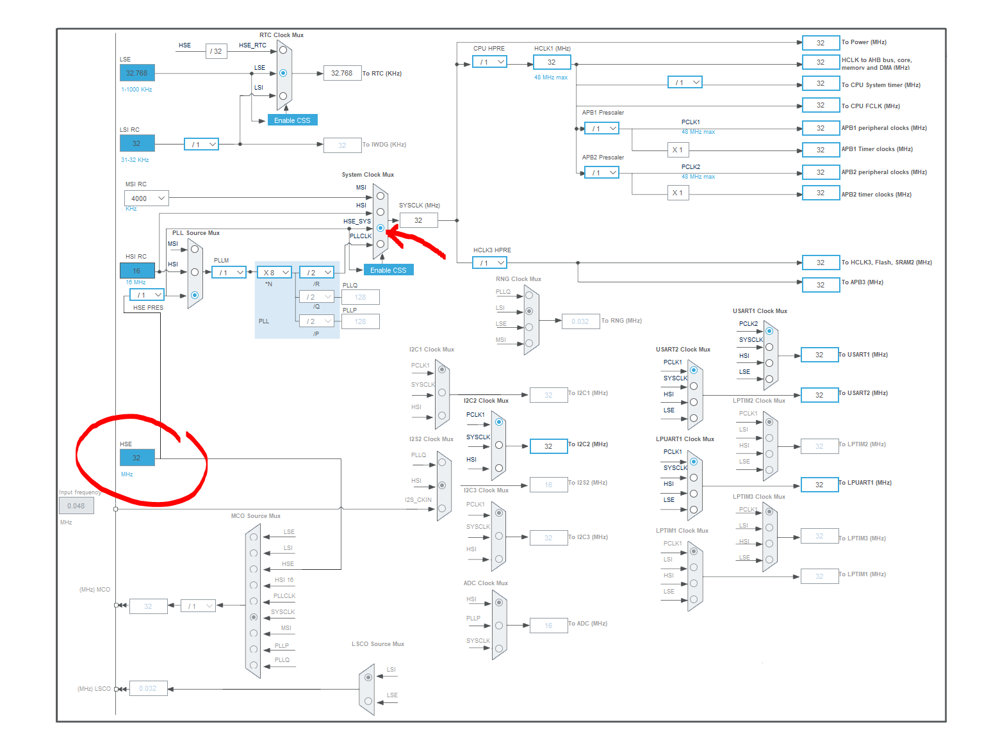The image size is (982, 744).
Task: Open the CPU HPRE prescaler dropdown
Action: coord(489,61)
